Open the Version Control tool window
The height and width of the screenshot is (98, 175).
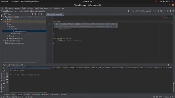click(10, 95)
